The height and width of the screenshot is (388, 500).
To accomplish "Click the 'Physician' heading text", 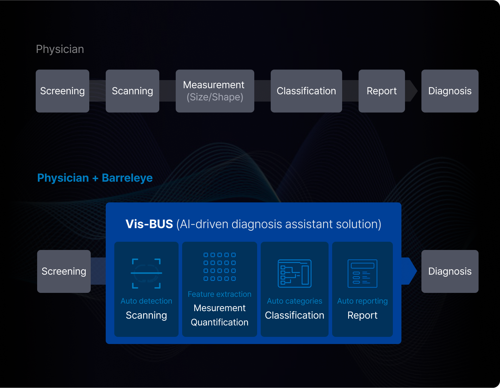I will pyautogui.click(x=60, y=49).
